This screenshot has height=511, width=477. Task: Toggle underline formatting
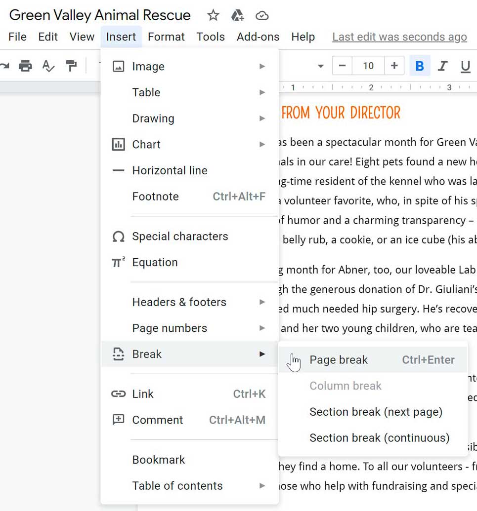coord(465,67)
